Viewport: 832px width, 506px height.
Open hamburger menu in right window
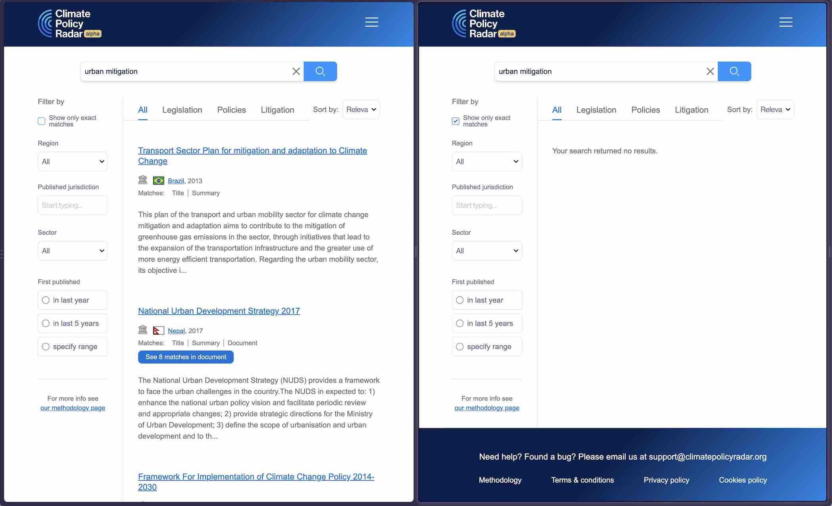(x=785, y=22)
